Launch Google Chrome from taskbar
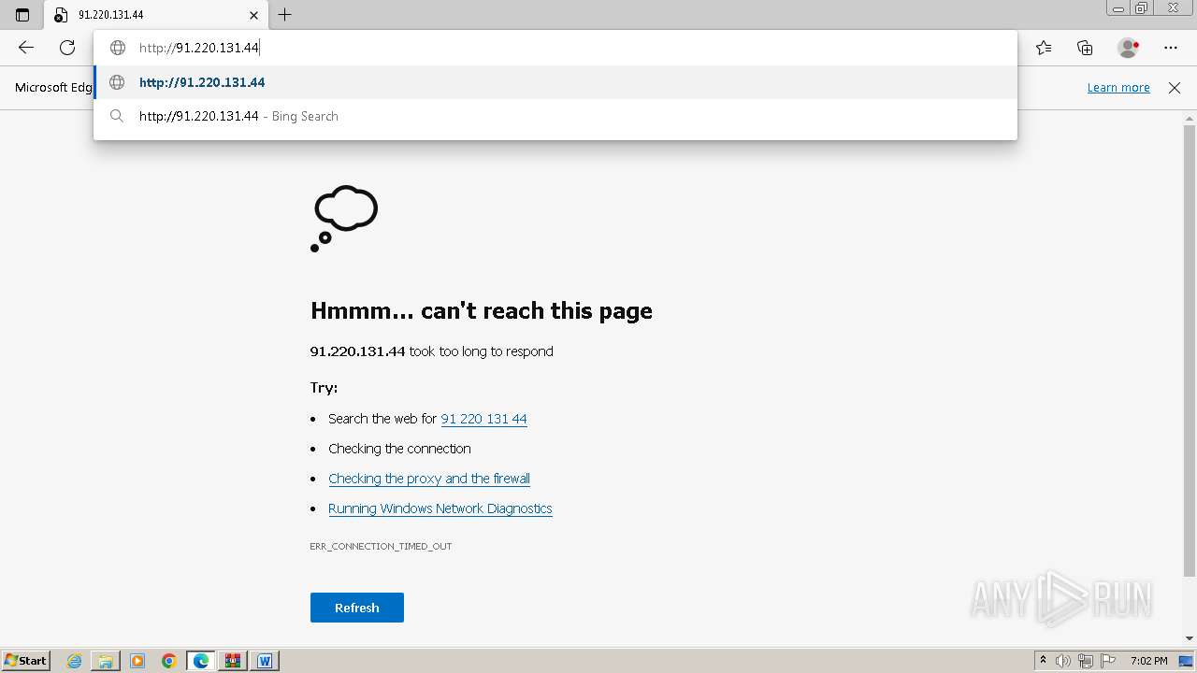The image size is (1197, 673). click(x=169, y=661)
